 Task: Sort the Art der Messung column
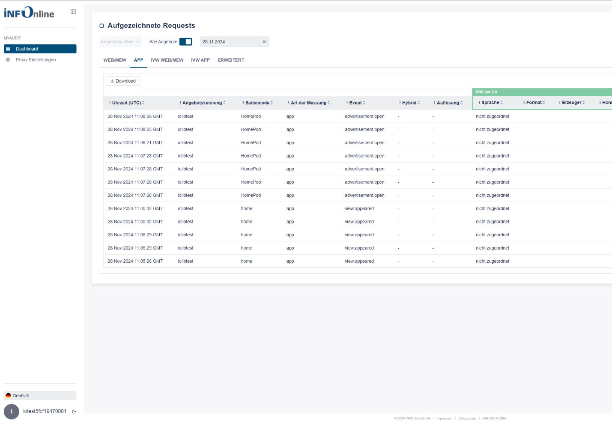[x=329, y=103]
